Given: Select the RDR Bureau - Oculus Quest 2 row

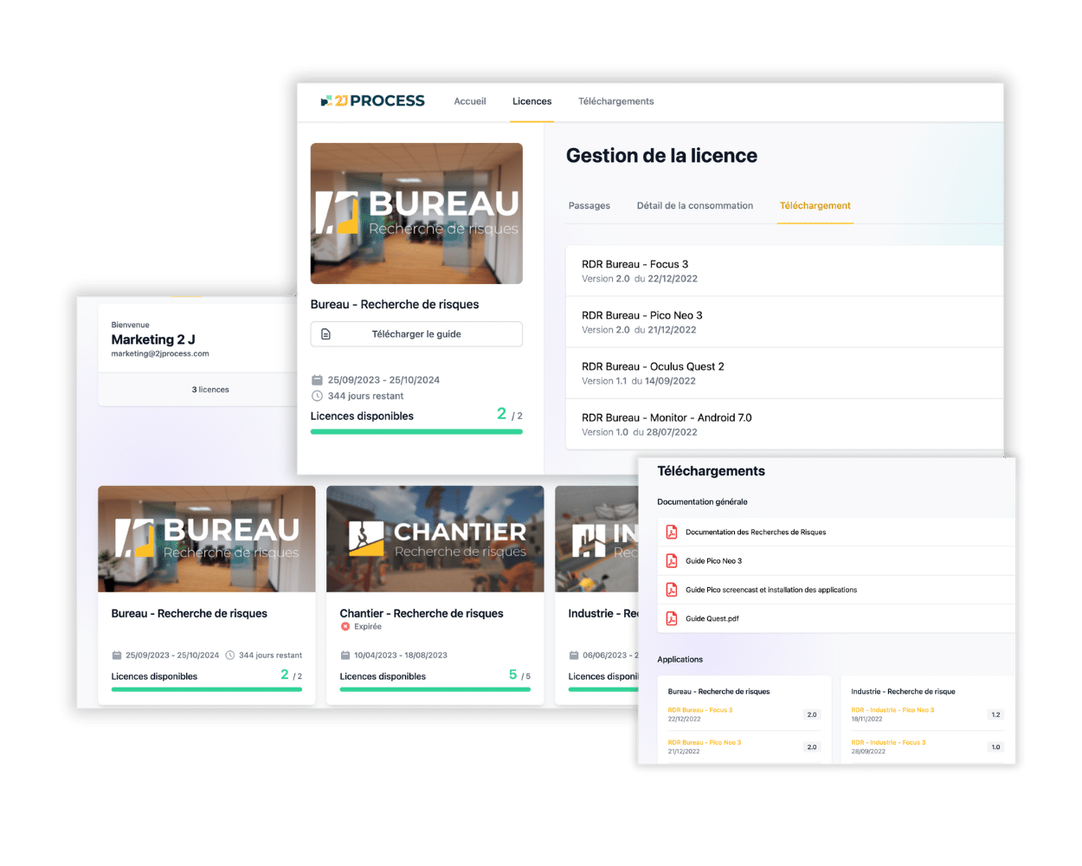Looking at the screenshot, I should click(784, 373).
